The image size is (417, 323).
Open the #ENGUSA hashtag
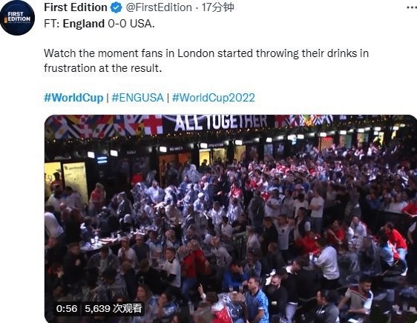(138, 98)
